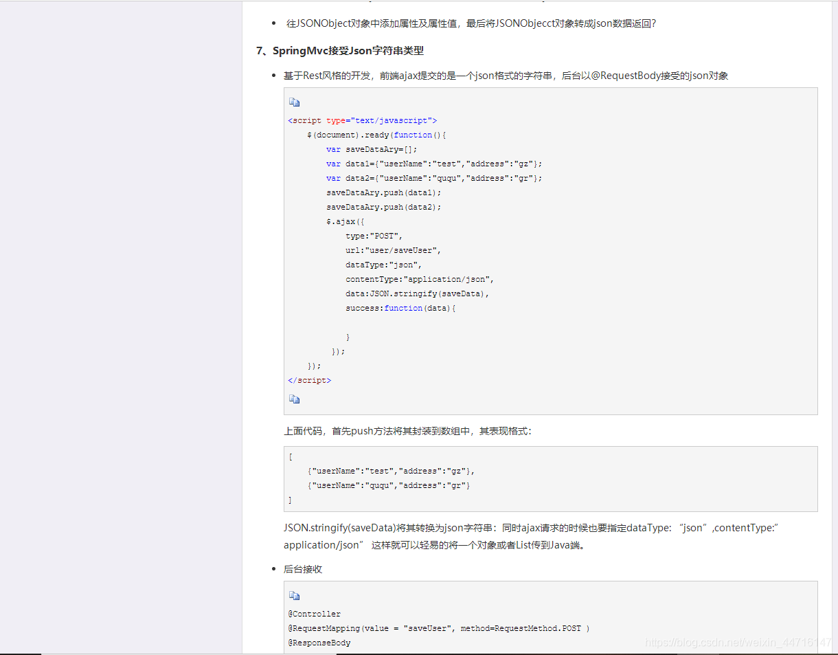Click the sentence starting "上面代码，首先push方法"
The height and width of the screenshot is (655, 838).
(407, 432)
